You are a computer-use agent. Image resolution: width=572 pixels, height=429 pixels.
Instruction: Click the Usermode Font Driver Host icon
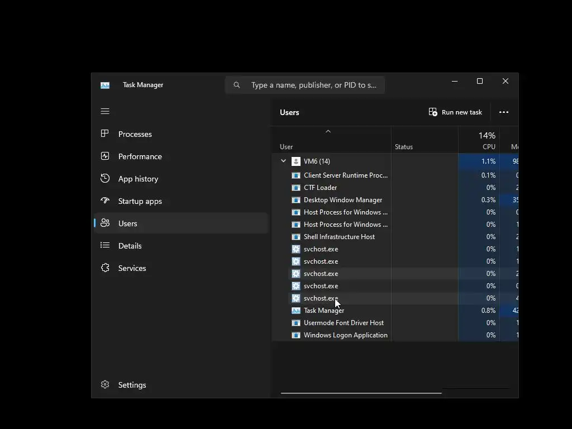click(x=296, y=323)
